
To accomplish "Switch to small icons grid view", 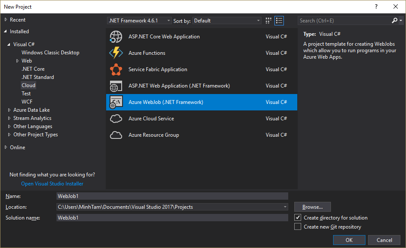I will (x=268, y=21).
